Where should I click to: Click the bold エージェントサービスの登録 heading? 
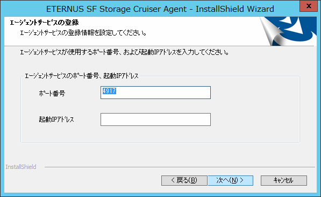click(x=44, y=23)
